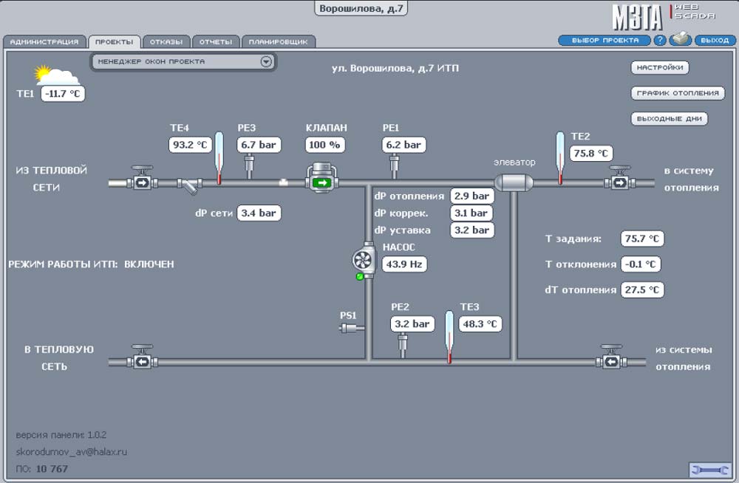Click the КЛАПАН value 100 %
The height and width of the screenshot is (483, 739).
(x=324, y=145)
